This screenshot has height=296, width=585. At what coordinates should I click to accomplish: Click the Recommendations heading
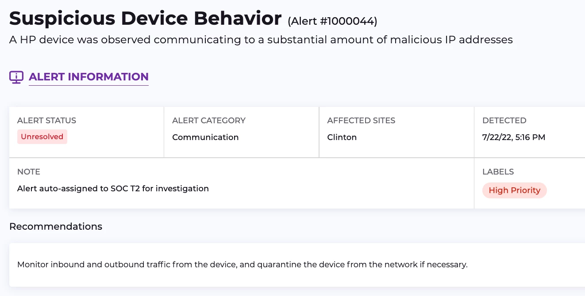pos(56,227)
